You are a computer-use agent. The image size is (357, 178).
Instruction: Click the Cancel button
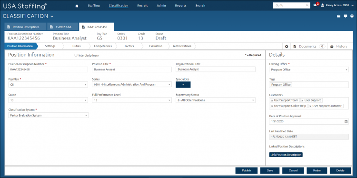point(293,170)
